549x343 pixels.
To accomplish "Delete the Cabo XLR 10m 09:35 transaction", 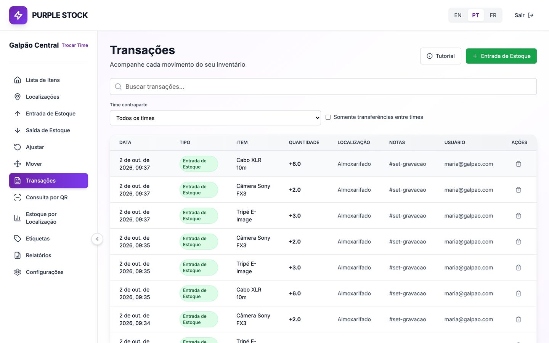I will (x=518, y=293).
